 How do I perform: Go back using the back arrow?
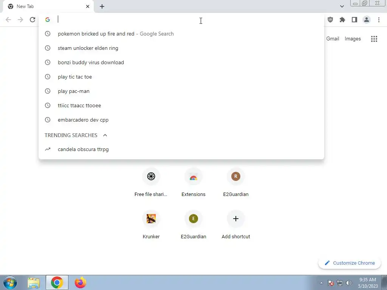[8, 20]
